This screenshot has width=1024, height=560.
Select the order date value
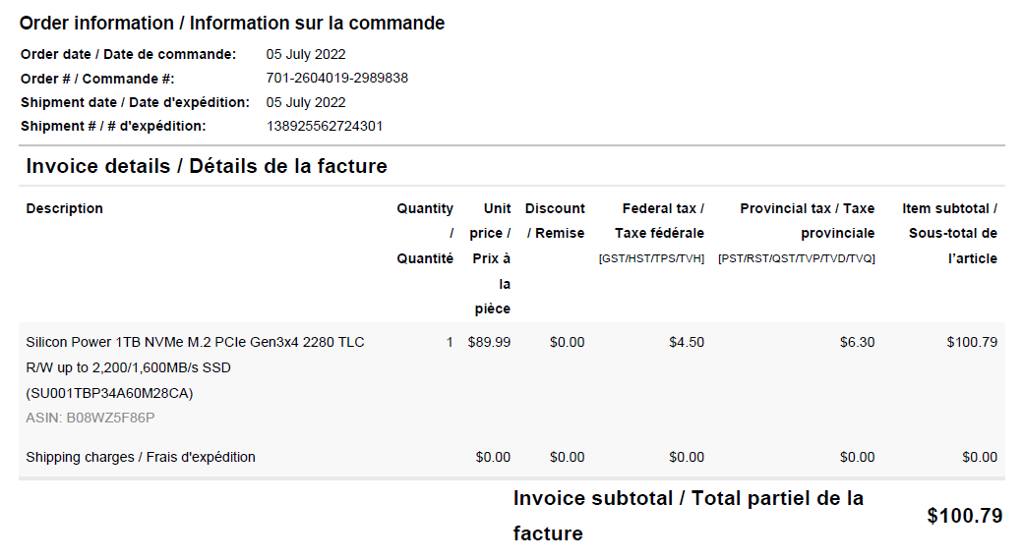pos(306,55)
